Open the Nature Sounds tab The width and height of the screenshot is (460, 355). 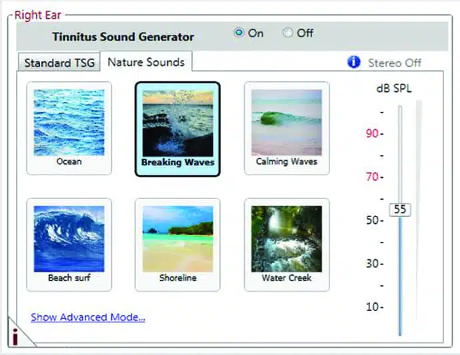(146, 62)
